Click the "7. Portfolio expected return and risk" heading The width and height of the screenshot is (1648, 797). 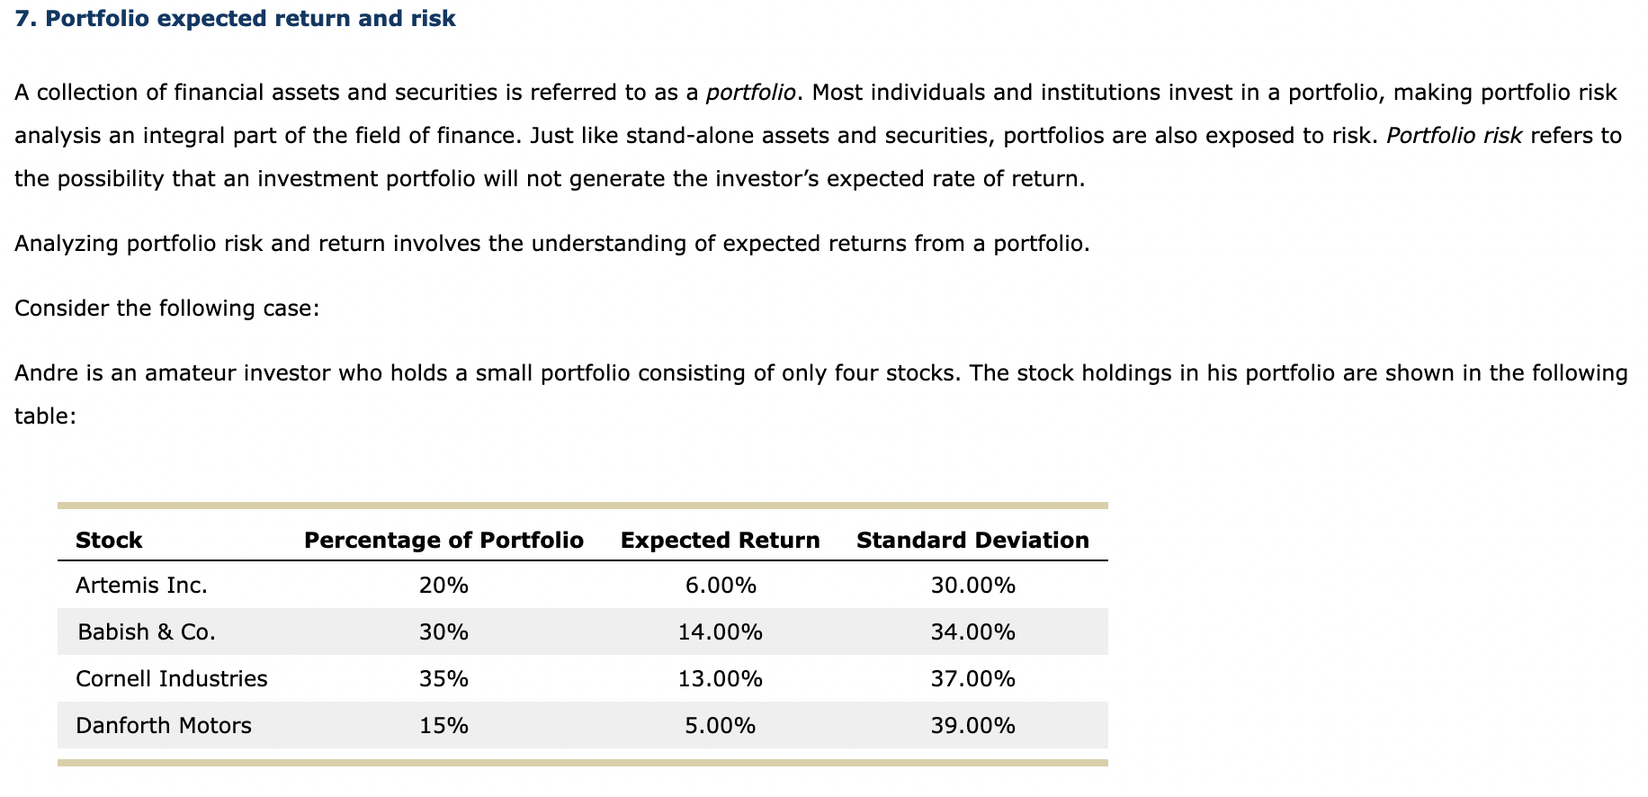point(236,19)
